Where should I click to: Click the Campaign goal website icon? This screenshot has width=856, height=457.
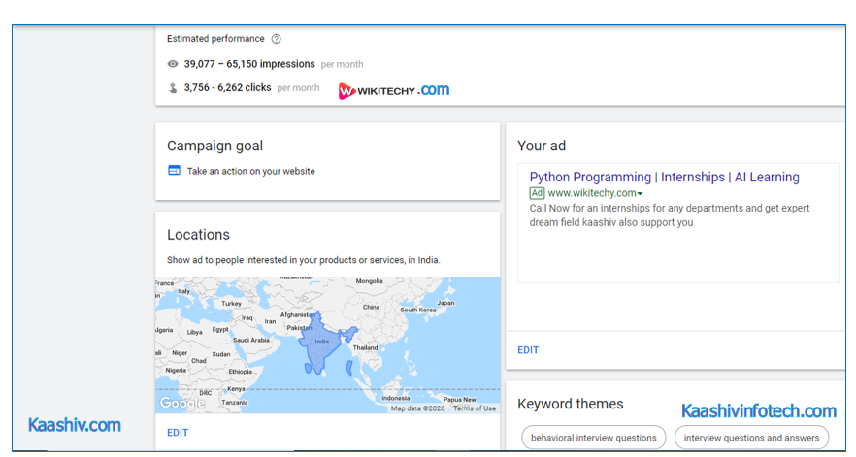(174, 171)
